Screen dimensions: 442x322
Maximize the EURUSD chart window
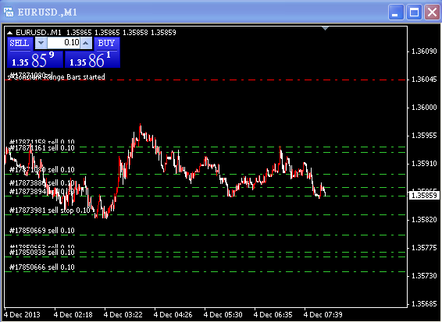tap(414, 12)
